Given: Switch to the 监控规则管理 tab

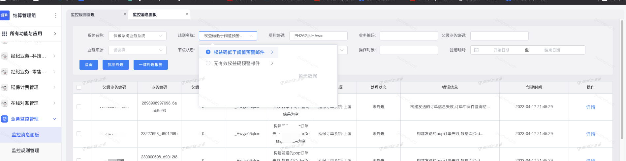Looking at the screenshot, I should 83,14.
